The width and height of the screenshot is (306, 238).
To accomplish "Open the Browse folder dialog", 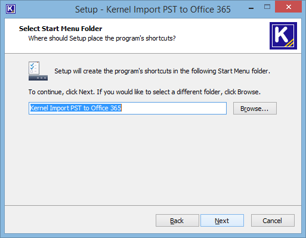I will click(255, 109).
